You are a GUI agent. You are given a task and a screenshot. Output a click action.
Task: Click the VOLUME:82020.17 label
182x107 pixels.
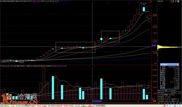(20, 66)
